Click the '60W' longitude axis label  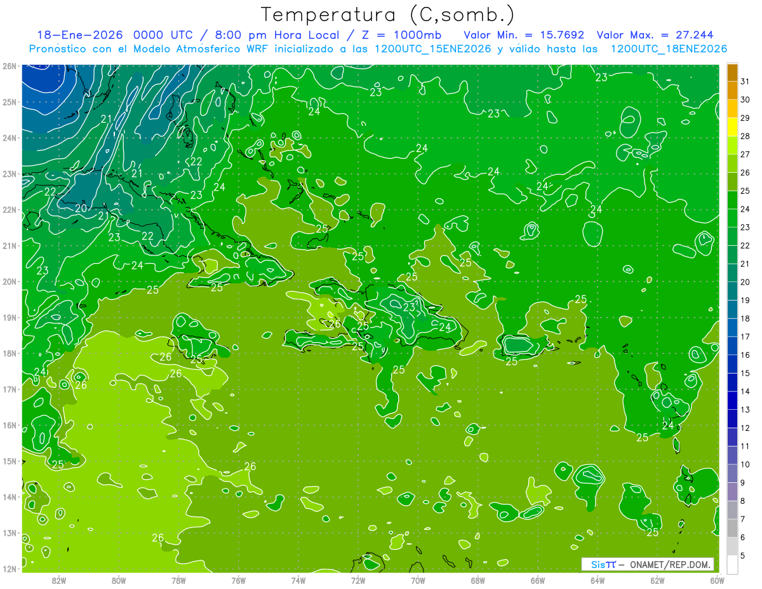[717, 580]
